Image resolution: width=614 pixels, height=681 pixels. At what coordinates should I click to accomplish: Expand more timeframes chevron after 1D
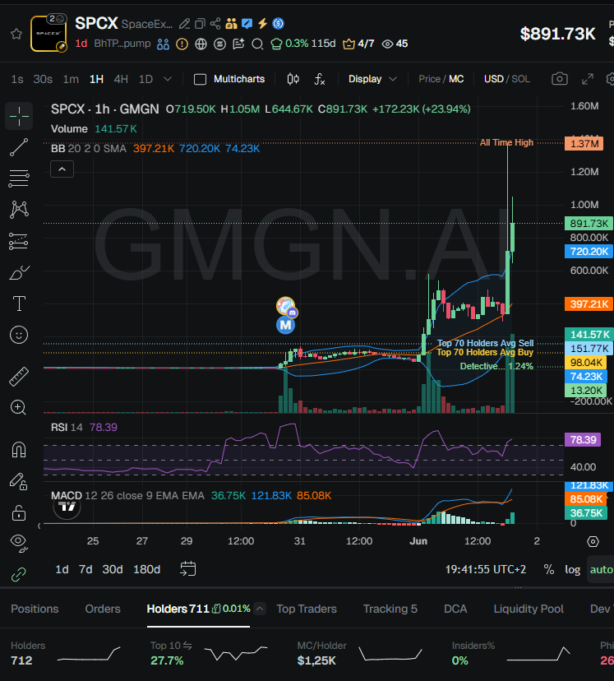point(168,79)
